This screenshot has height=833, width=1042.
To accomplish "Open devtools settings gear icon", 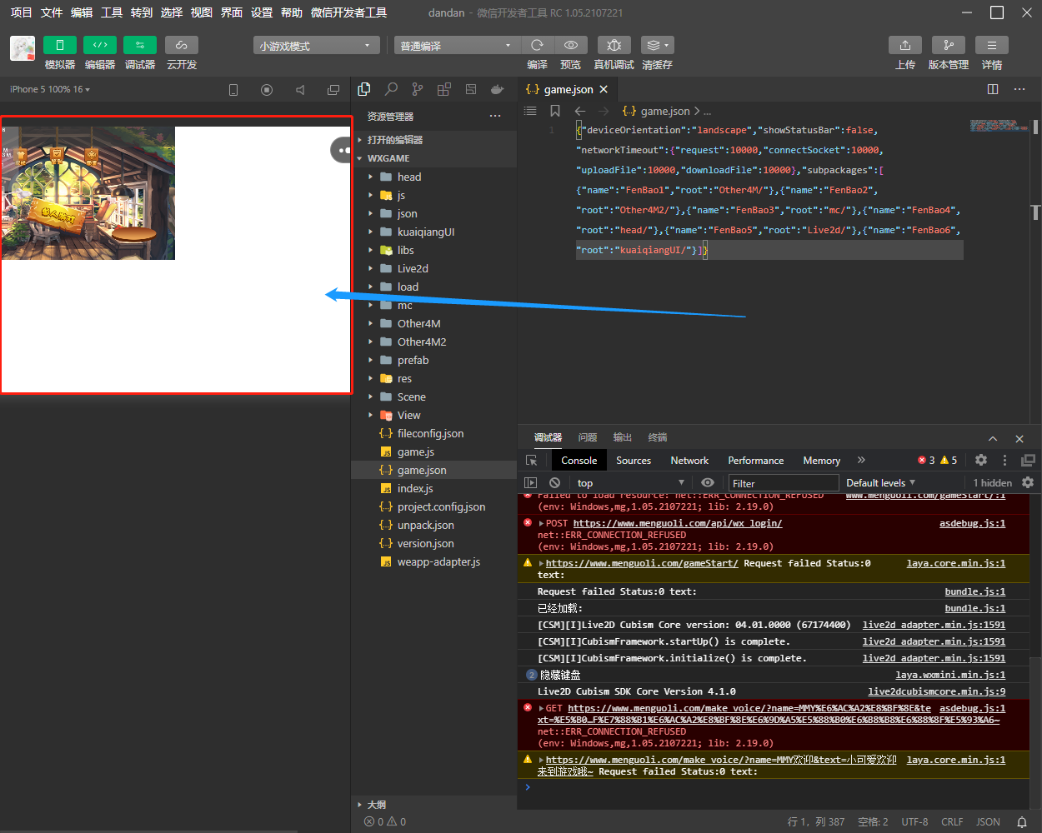I will (981, 461).
